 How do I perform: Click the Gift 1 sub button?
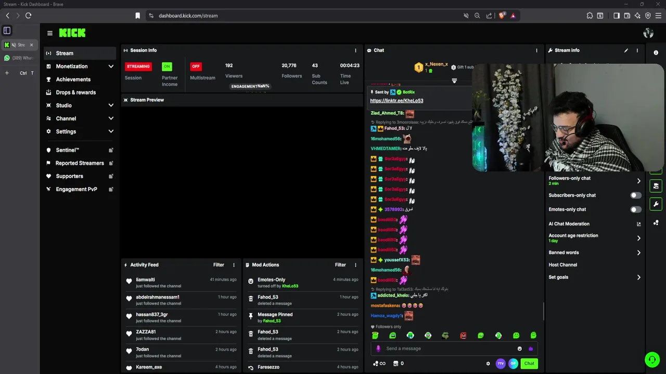(463, 67)
